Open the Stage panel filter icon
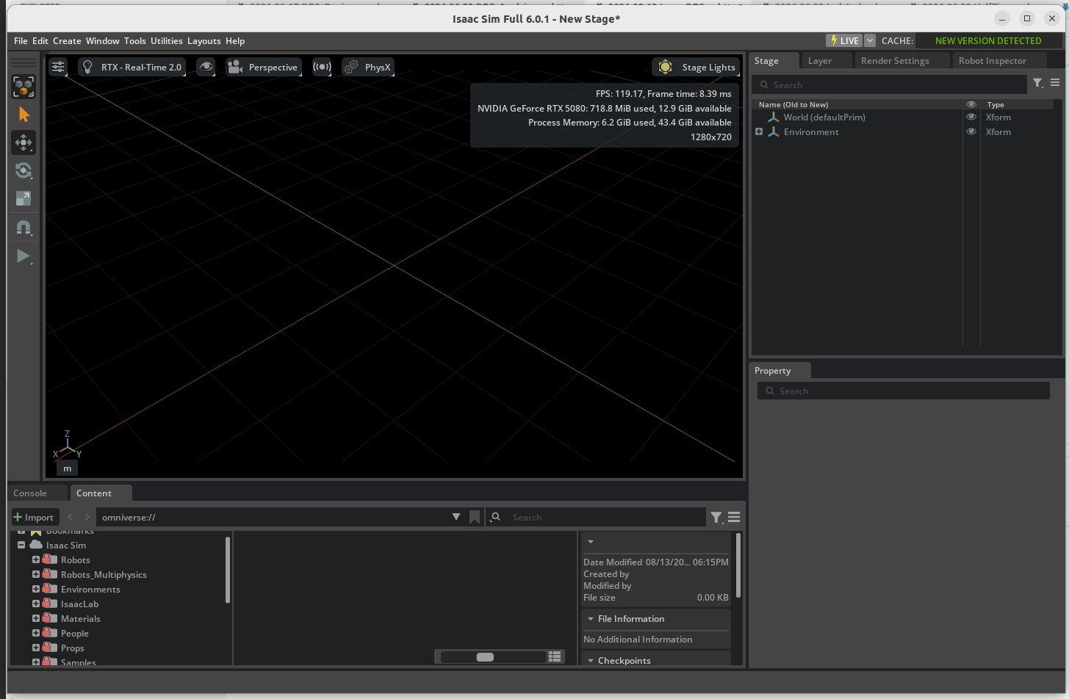Image resolution: width=1069 pixels, height=699 pixels. click(x=1037, y=84)
